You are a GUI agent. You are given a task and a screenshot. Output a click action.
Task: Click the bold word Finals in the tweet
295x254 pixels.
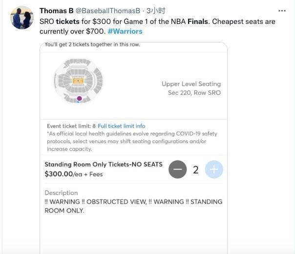198,21
